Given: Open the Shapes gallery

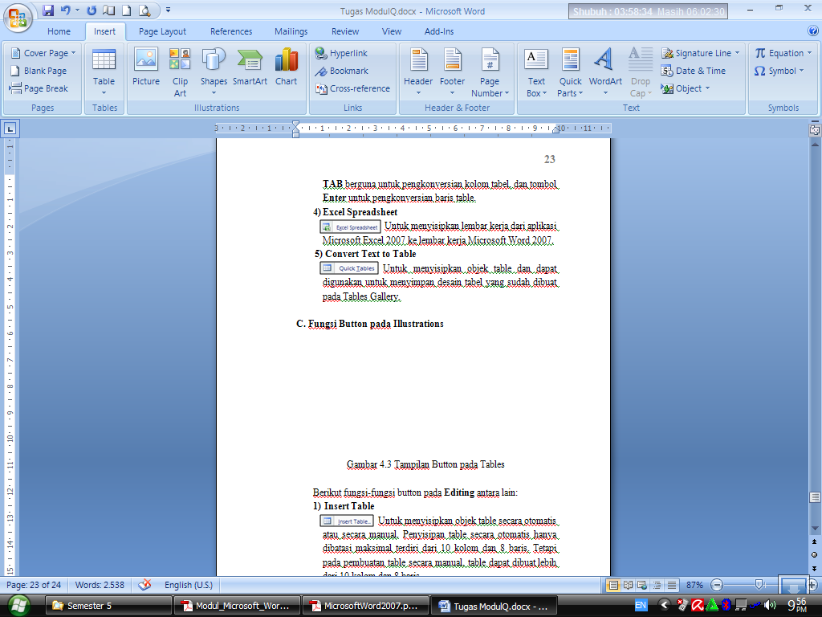Looking at the screenshot, I should (x=214, y=72).
